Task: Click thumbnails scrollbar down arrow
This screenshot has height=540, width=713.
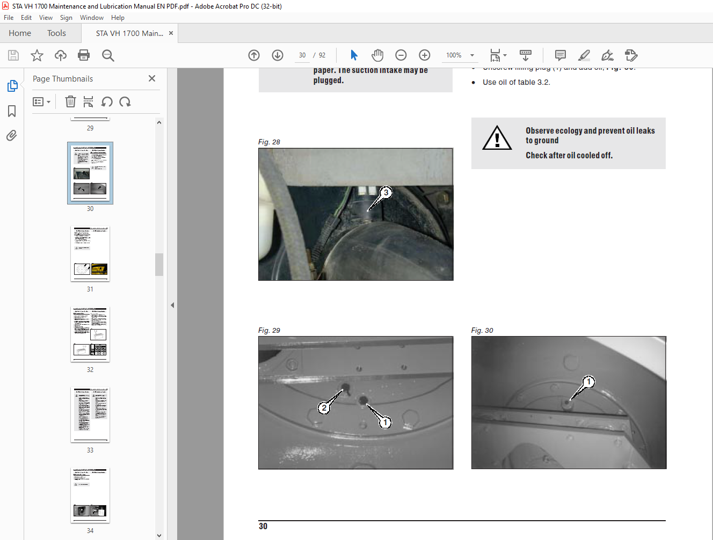Action: 159,535
